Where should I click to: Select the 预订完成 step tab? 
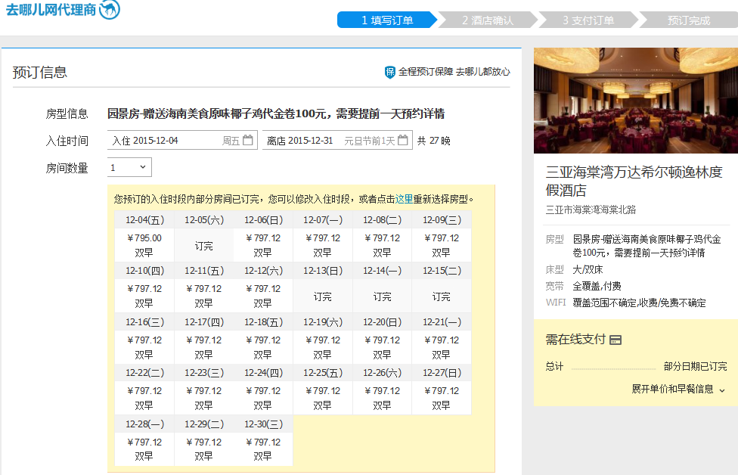pos(688,20)
